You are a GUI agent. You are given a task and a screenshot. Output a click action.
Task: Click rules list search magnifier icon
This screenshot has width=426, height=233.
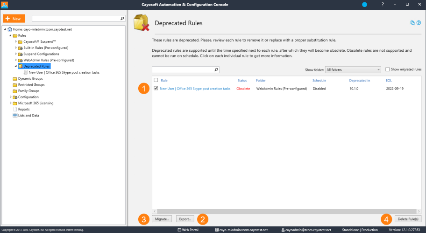pos(216,69)
